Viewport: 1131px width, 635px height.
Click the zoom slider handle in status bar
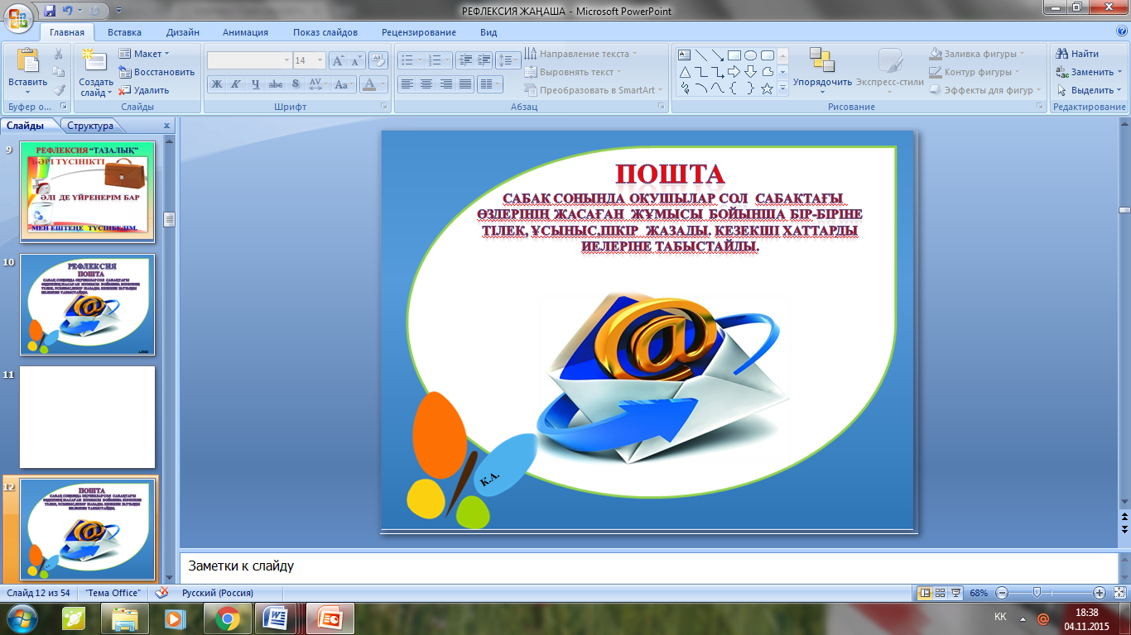pyautogui.click(x=1036, y=593)
